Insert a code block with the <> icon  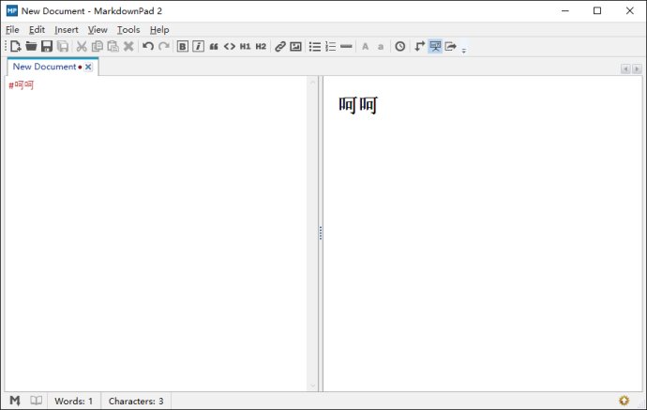[x=229, y=46]
